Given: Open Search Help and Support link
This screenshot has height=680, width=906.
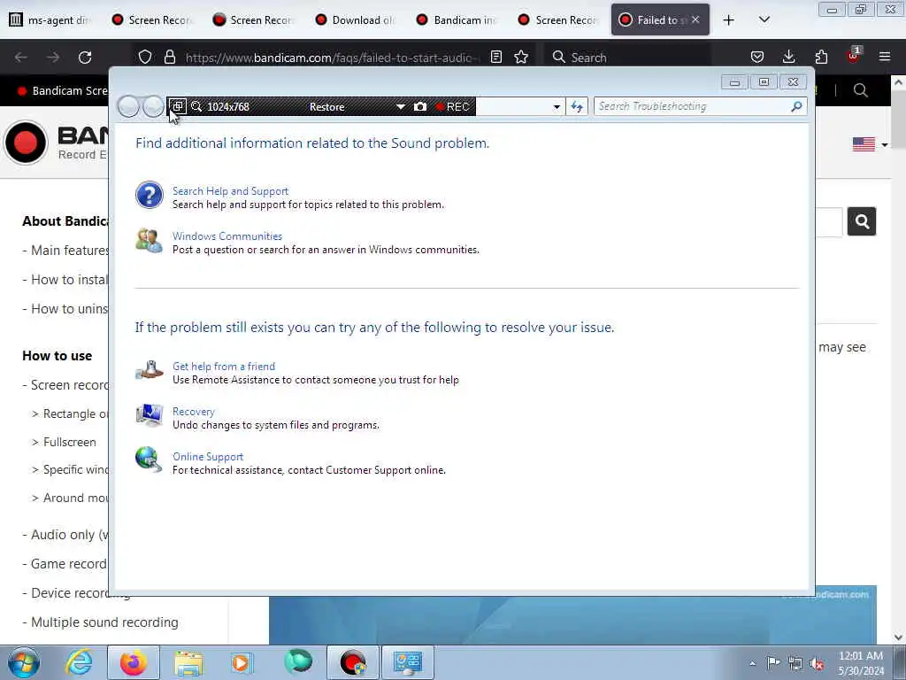Looking at the screenshot, I should click(230, 191).
